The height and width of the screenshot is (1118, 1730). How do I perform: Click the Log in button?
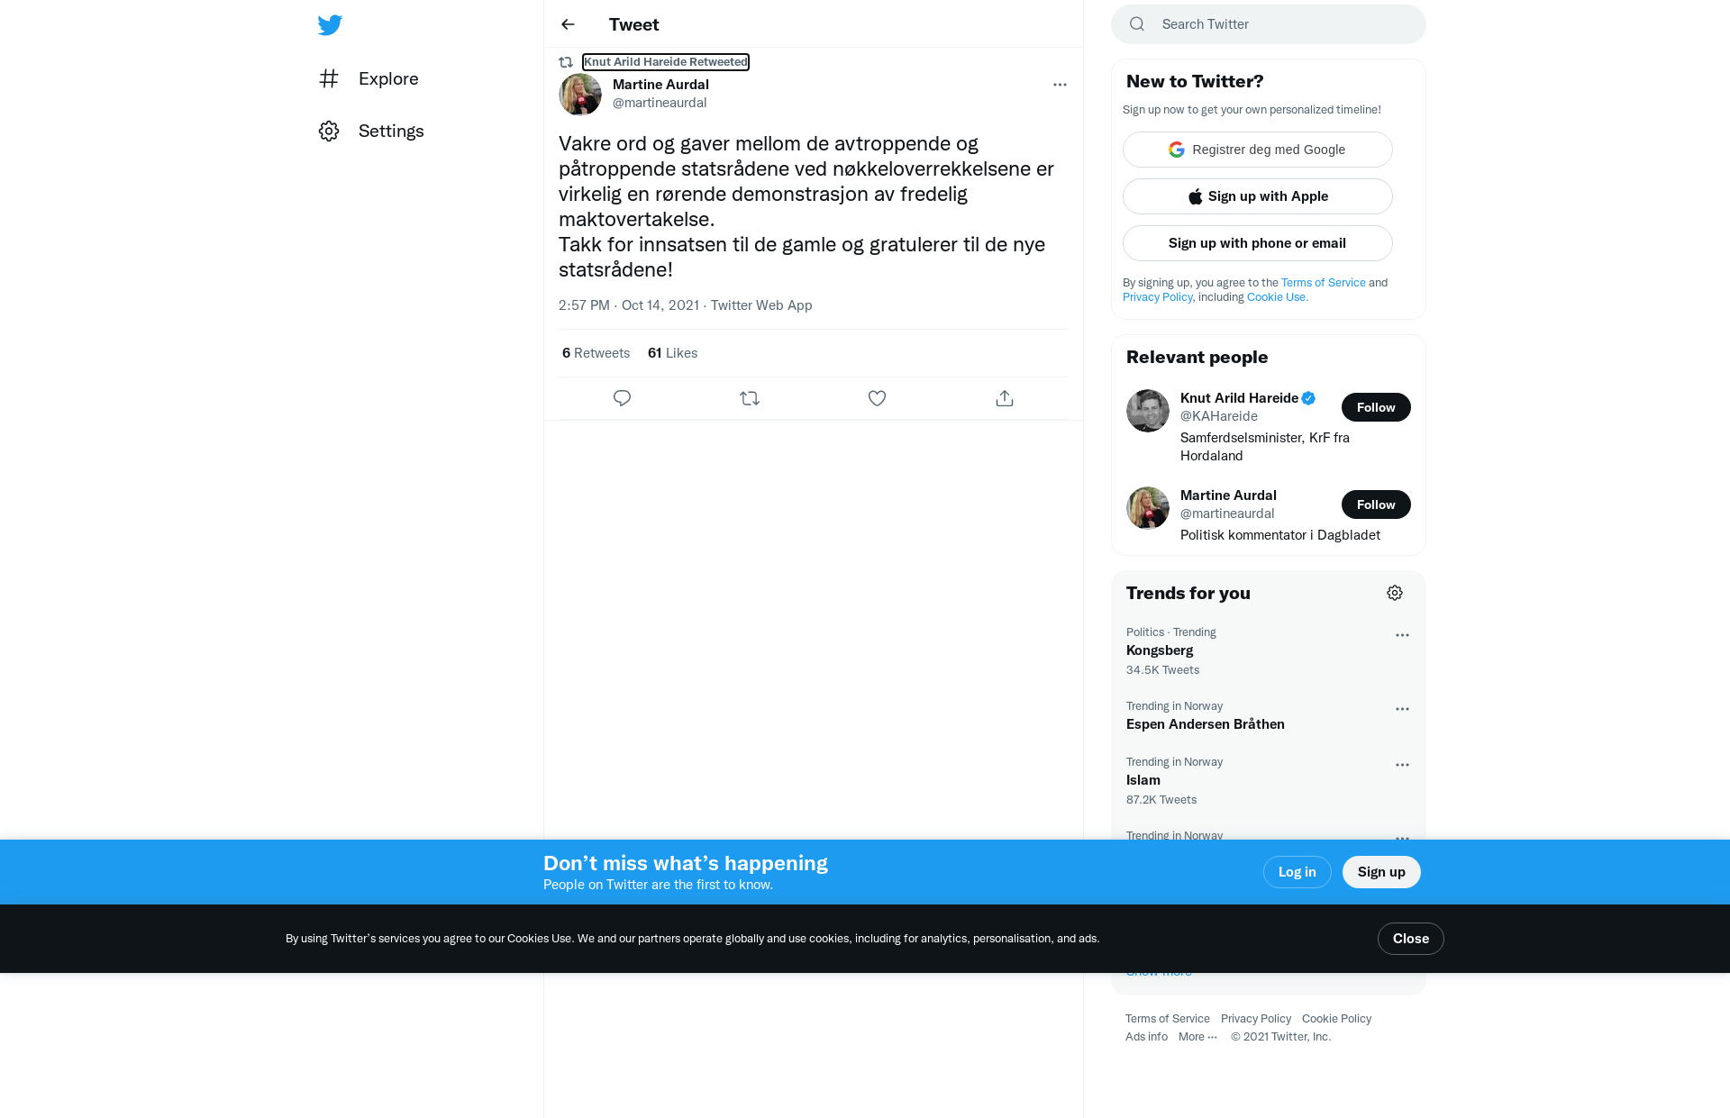(1297, 872)
